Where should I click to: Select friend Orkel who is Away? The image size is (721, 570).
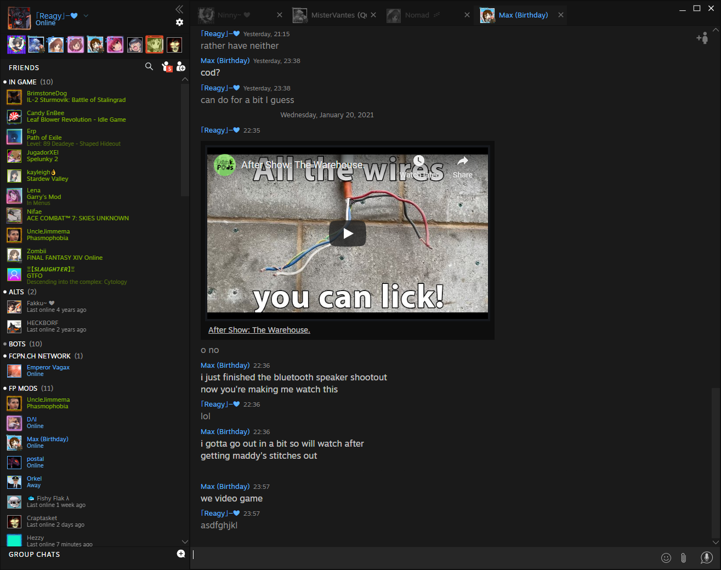(x=93, y=482)
